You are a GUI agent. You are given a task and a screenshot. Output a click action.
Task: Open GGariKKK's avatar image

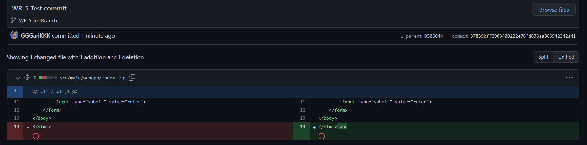pyautogui.click(x=14, y=35)
